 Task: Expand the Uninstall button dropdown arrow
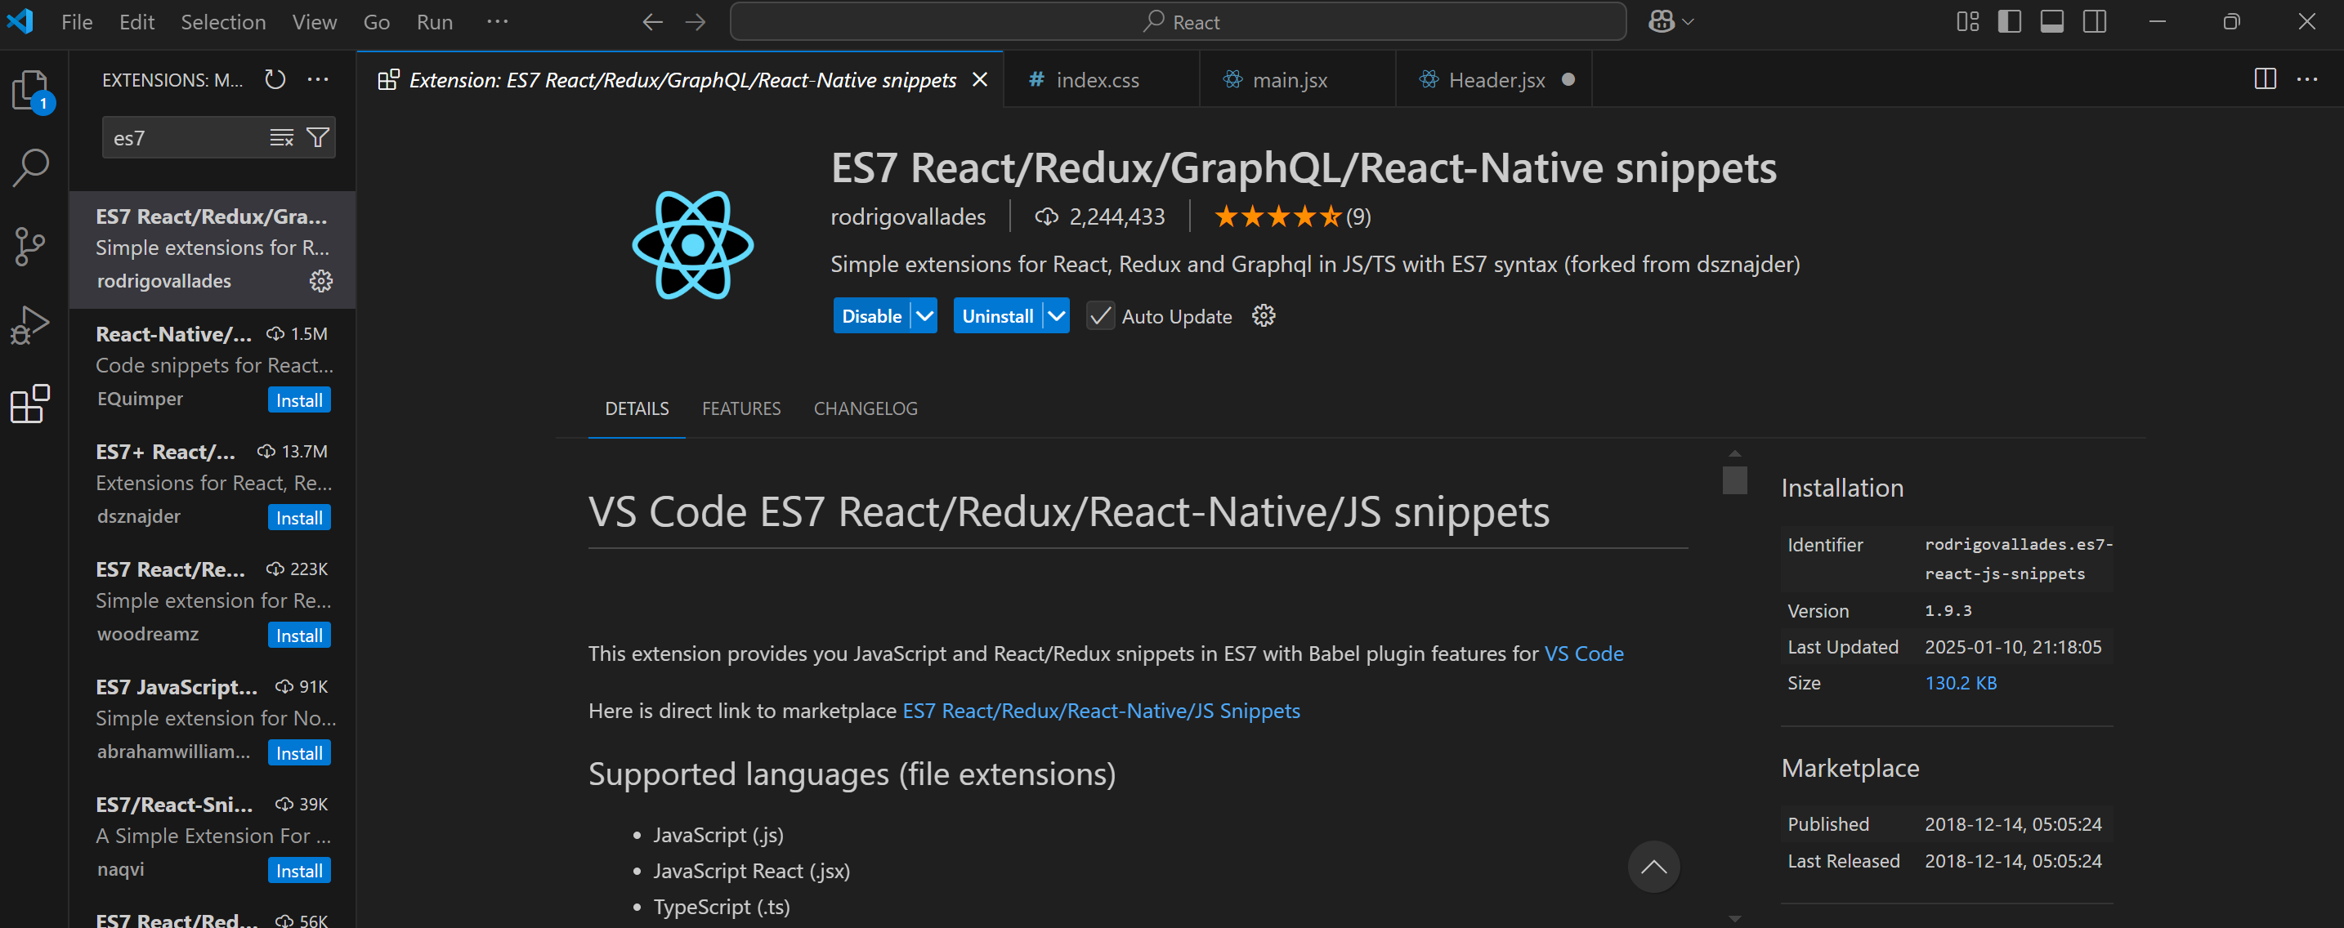tap(1055, 317)
